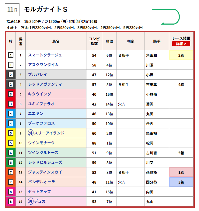
Task: Click jockey name 荻野極
Action: tap(152, 172)
